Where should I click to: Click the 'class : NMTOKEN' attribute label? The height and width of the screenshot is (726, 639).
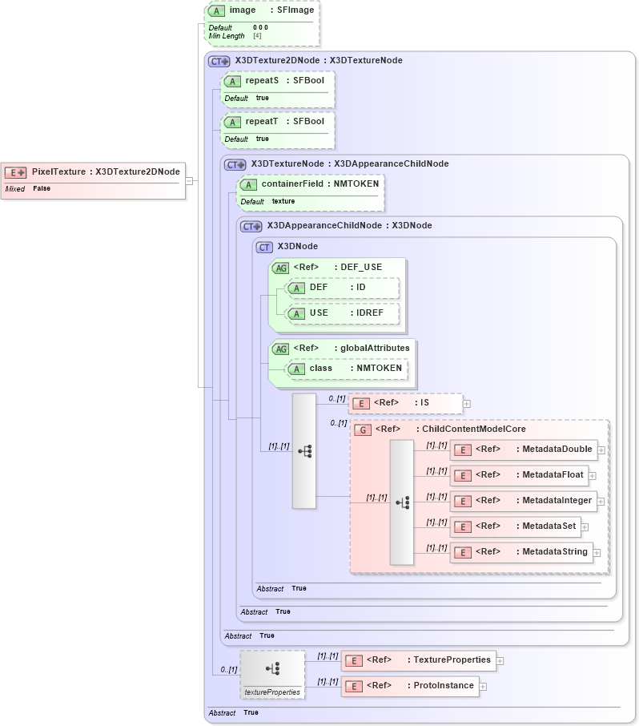pyautogui.click(x=356, y=368)
